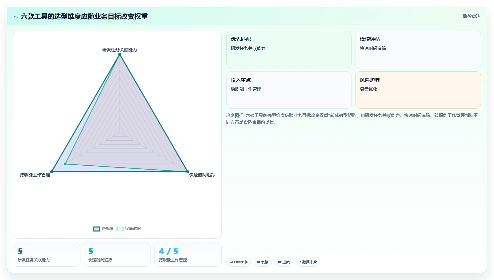Click the 研发任务关联能力 axis label on chart
Viewport: 494px width, 280px height.
coord(119,50)
